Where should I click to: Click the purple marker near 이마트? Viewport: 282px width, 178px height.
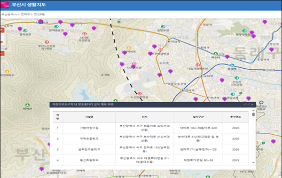[x=125, y=53]
